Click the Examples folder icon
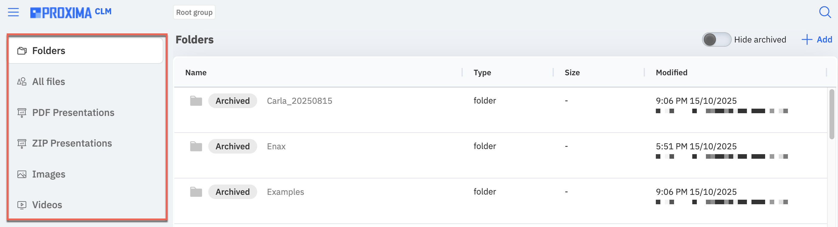 [196, 192]
